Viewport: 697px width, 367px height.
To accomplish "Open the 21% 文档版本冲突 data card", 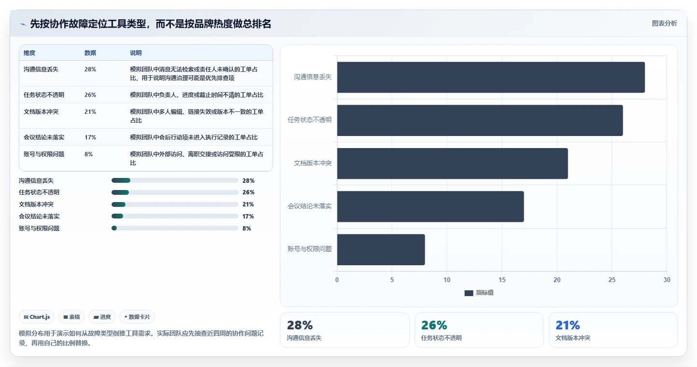I will (x=613, y=330).
